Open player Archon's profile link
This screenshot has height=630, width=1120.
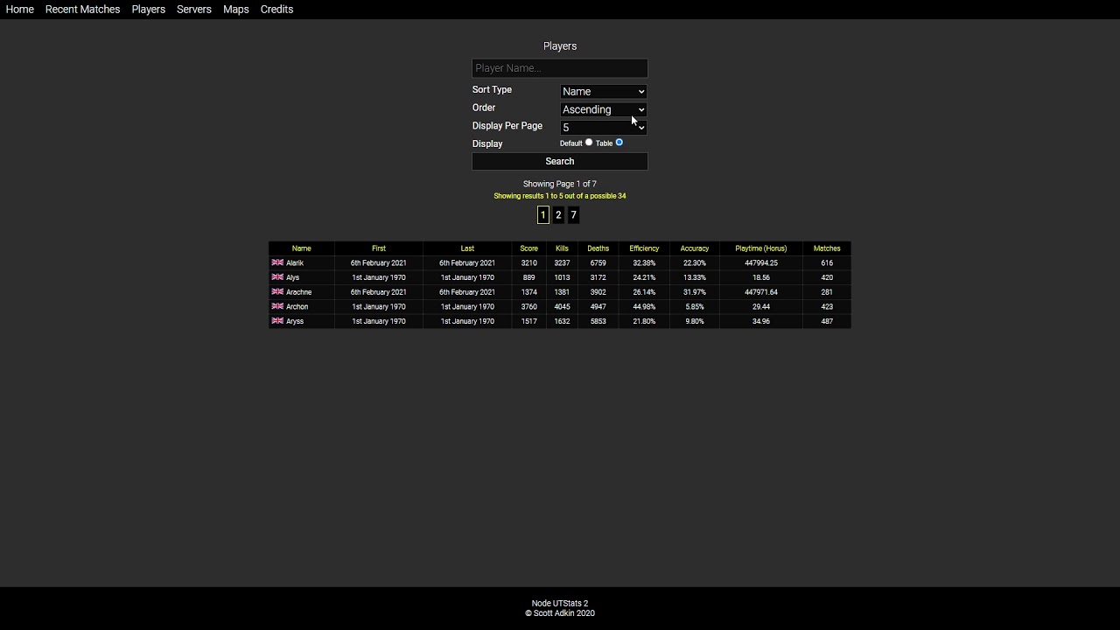point(297,306)
